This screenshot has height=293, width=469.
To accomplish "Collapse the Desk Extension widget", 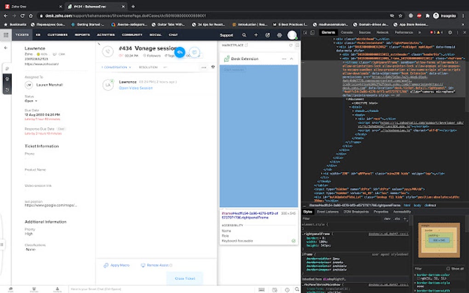I will 292,59.
